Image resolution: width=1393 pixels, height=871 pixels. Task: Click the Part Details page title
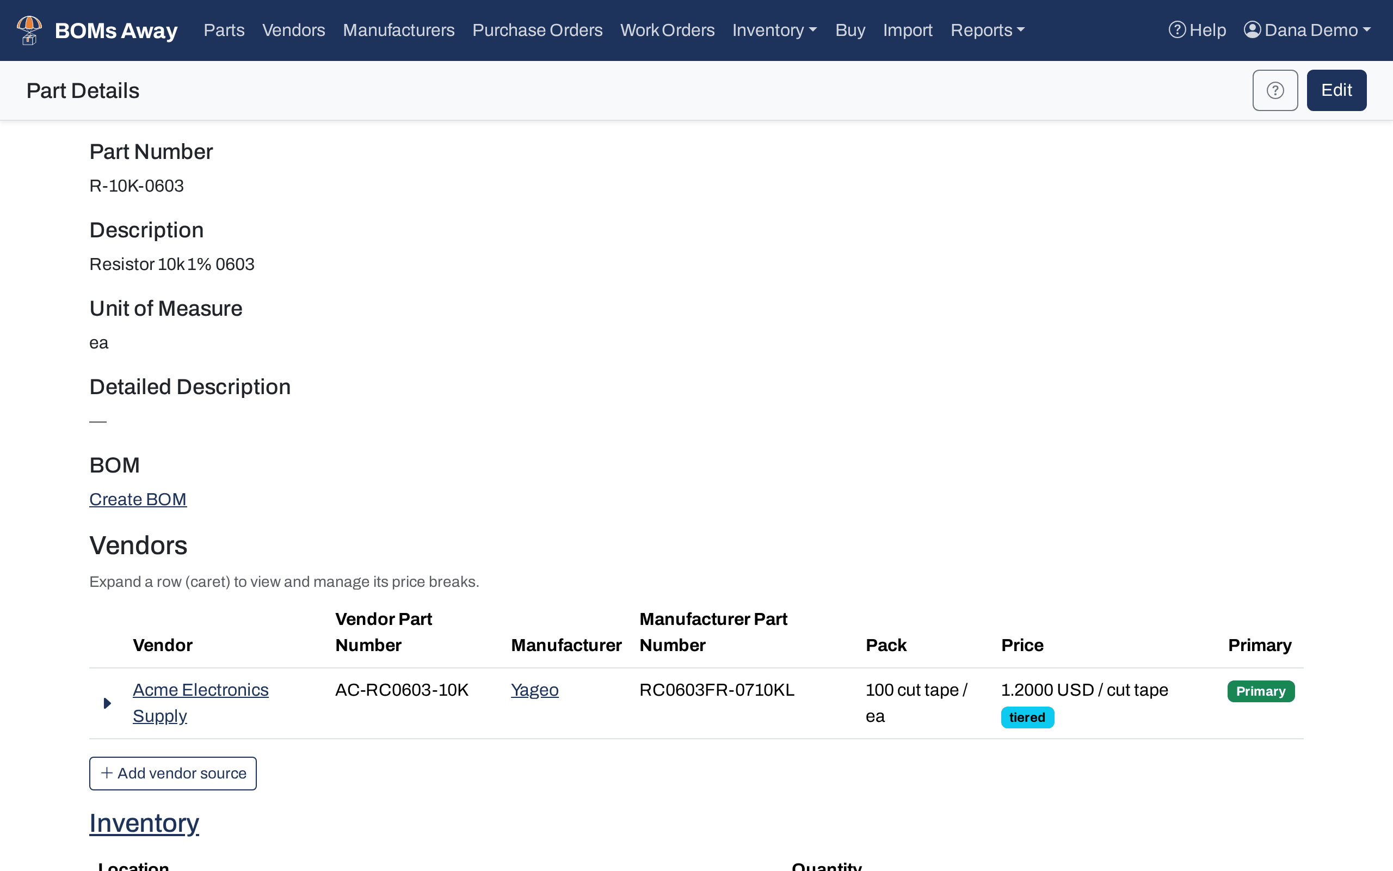point(83,90)
